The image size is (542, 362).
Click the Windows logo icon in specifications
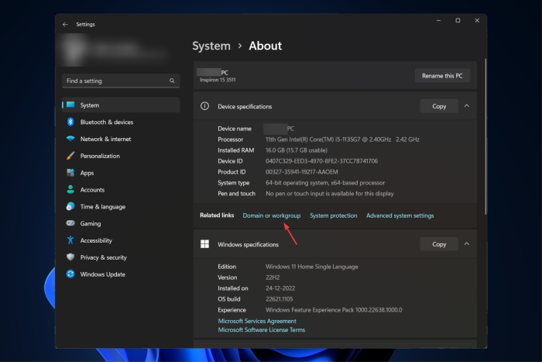(204, 244)
